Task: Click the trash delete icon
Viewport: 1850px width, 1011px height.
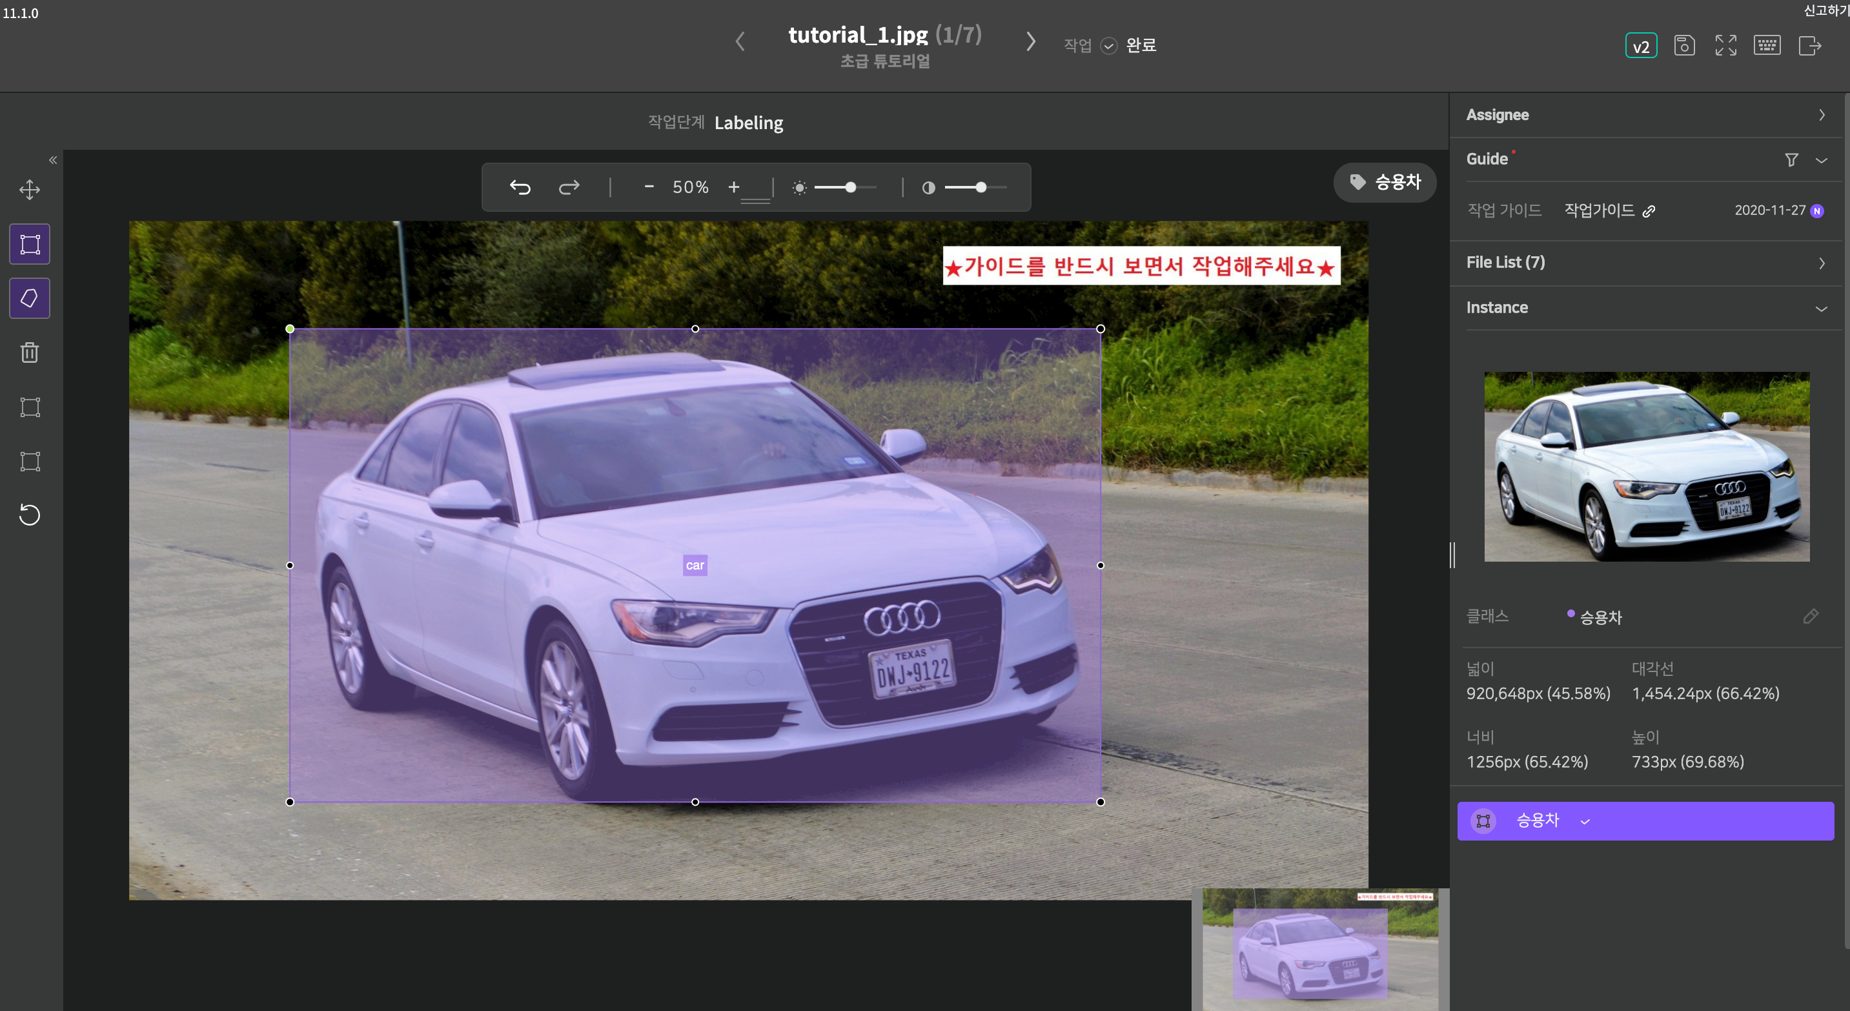Action: click(30, 352)
